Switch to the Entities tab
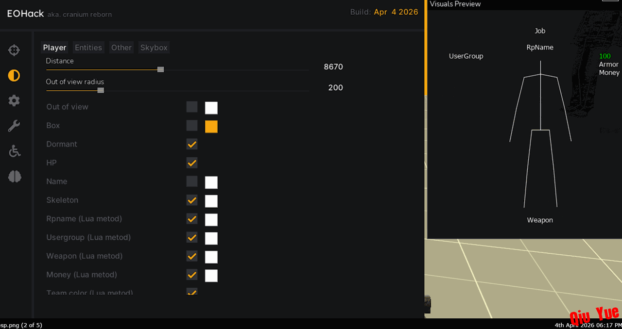 pyautogui.click(x=88, y=48)
